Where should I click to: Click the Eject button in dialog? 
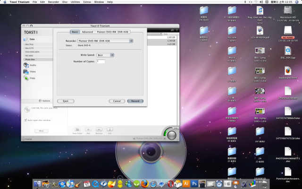coord(66,101)
